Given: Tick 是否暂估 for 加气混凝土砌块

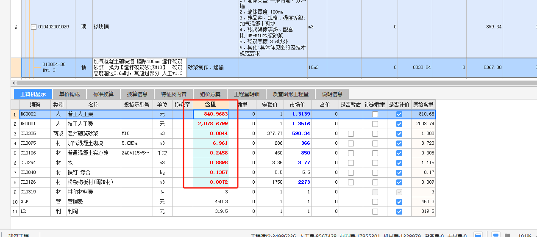Looking at the screenshot, I should 351,143.
